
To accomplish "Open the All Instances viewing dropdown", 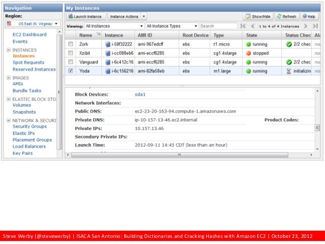I will click(x=114, y=26).
